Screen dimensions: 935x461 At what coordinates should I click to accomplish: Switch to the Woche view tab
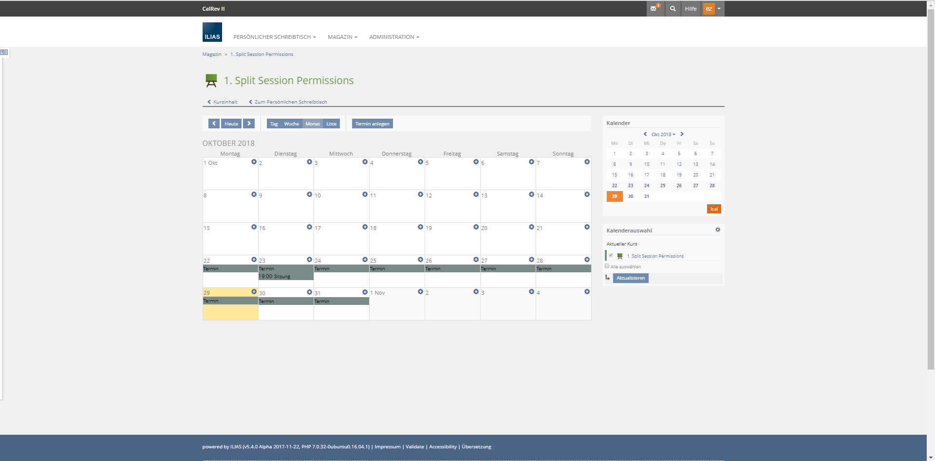tap(291, 124)
